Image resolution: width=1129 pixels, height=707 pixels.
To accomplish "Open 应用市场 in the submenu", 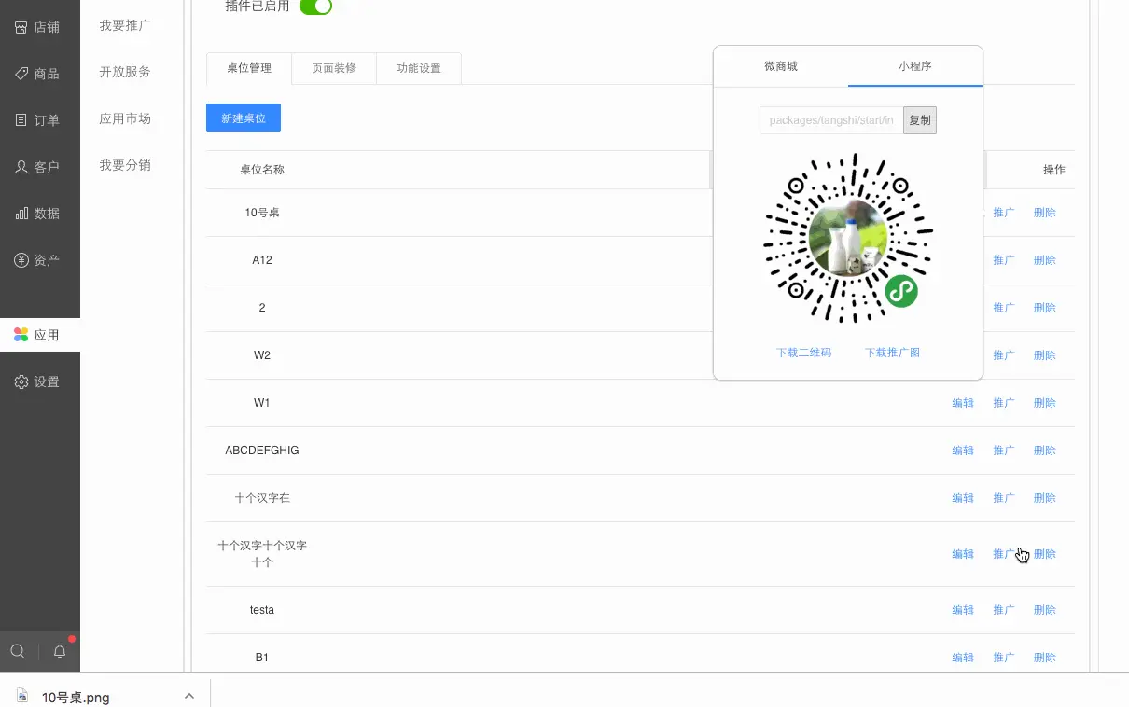I will point(125,118).
